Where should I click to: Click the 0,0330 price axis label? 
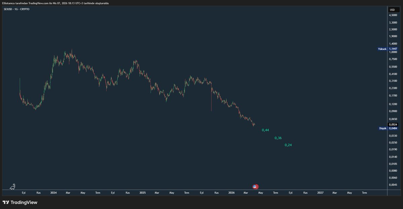coord(394,136)
